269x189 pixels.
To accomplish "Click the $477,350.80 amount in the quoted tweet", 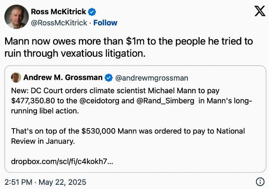I will (x=33, y=101).
